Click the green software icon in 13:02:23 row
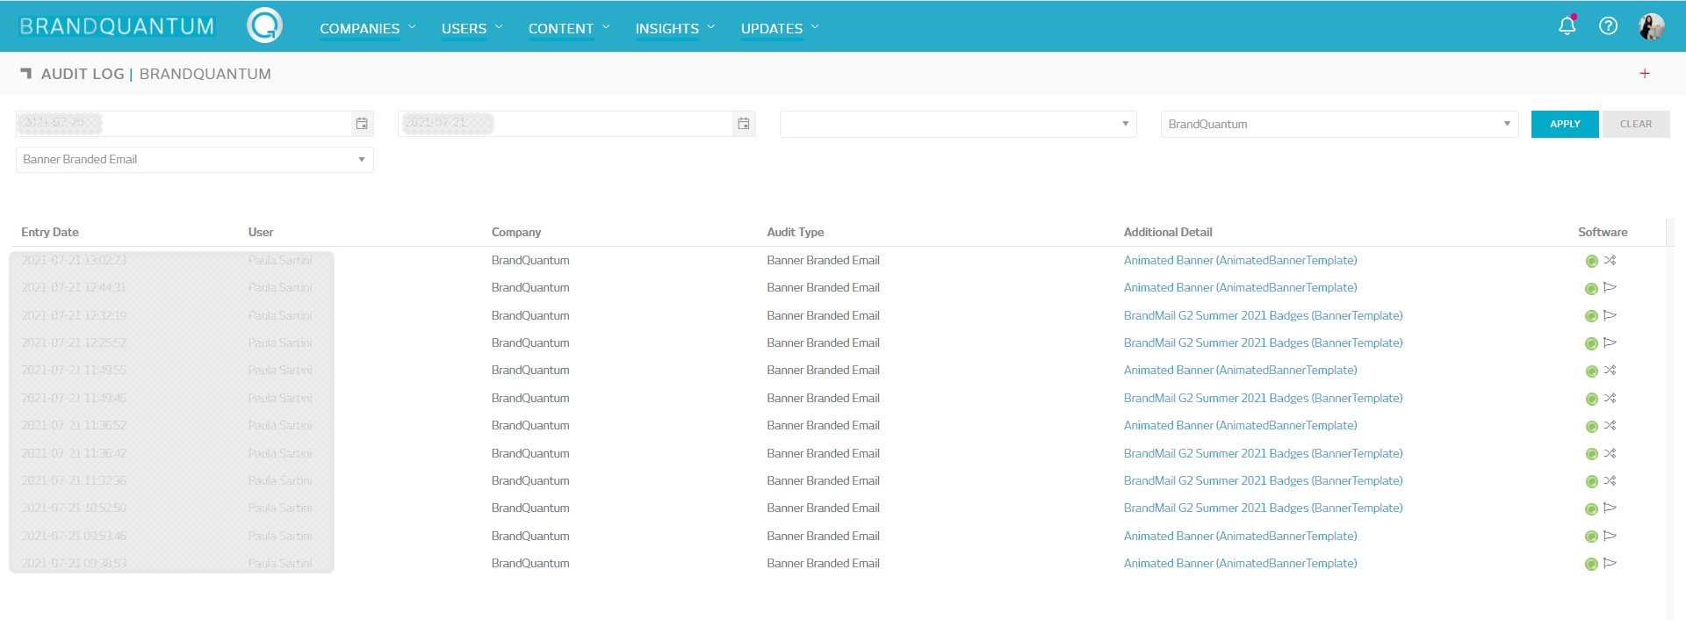Image resolution: width=1686 pixels, height=620 pixels. point(1591,261)
